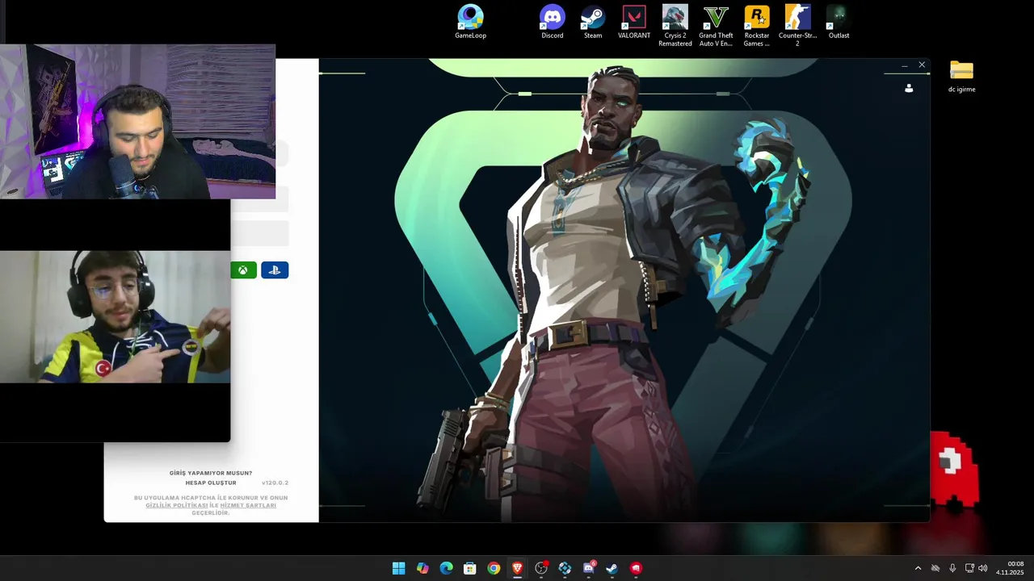The height and width of the screenshot is (581, 1034).
Task: Click the microphone tray icon
Action: coord(952,568)
